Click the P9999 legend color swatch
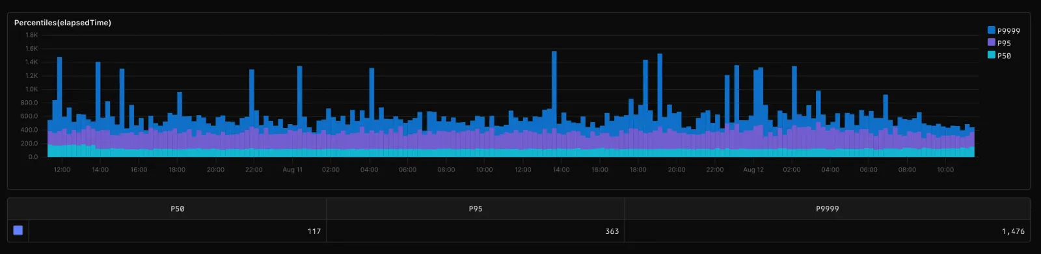The height and width of the screenshot is (254, 1041). pos(991,30)
